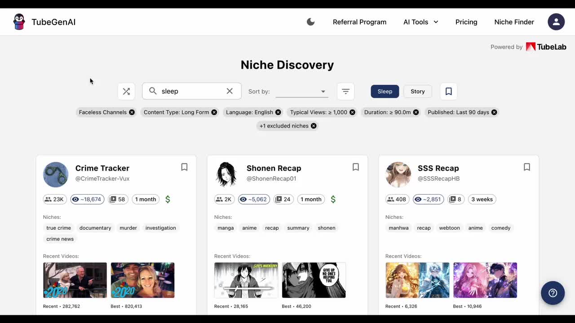This screenshot has width=575, height=323.
Task: Open the filter options icon
Action: click(x=345, y=92)
